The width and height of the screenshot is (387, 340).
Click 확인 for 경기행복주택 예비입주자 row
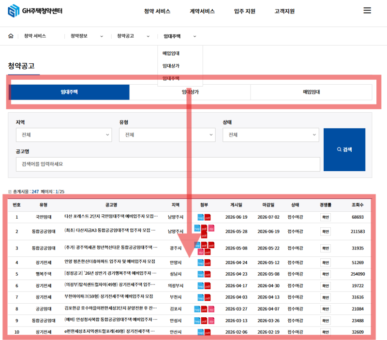(326, 274)
